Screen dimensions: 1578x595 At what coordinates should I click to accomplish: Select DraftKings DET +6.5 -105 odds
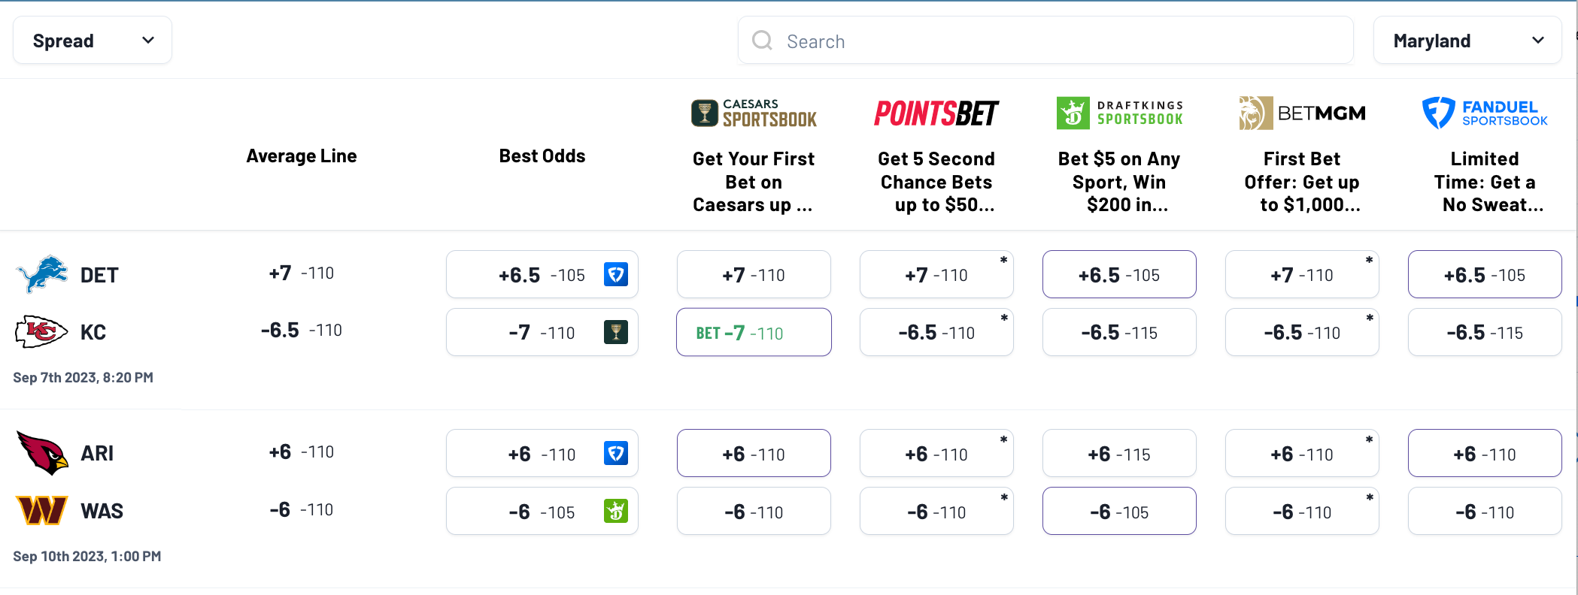click(x=1119, y=274)
